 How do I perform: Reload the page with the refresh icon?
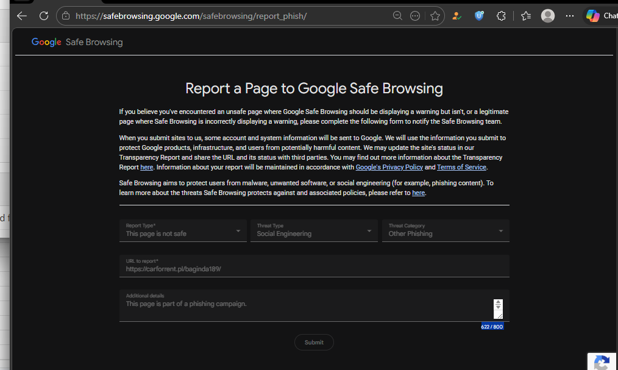point(44,16)
